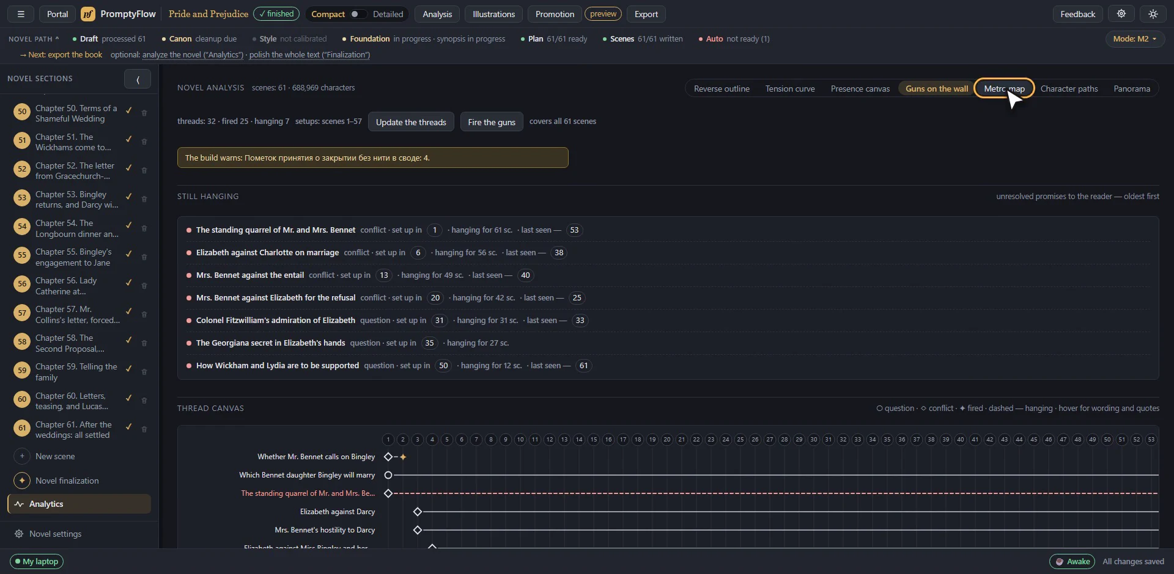Image resolution: width=1174 pixels, height=574 pixels.
Task: Switch to the Tension curve tab
Action: coord(790,89)
